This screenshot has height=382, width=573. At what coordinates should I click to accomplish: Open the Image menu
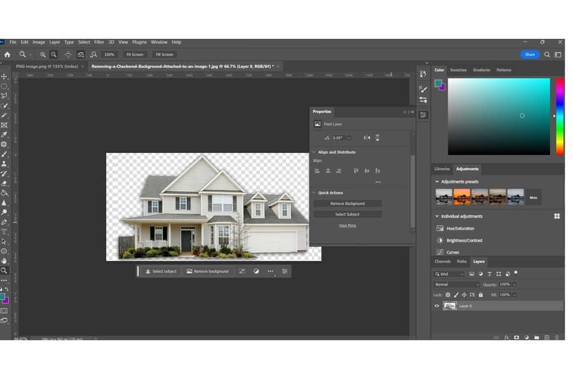(x=39, y=42)
